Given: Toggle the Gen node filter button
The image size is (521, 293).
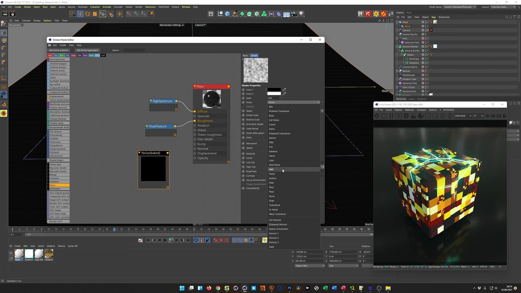Looking at the screenshot, I should 62,56.
